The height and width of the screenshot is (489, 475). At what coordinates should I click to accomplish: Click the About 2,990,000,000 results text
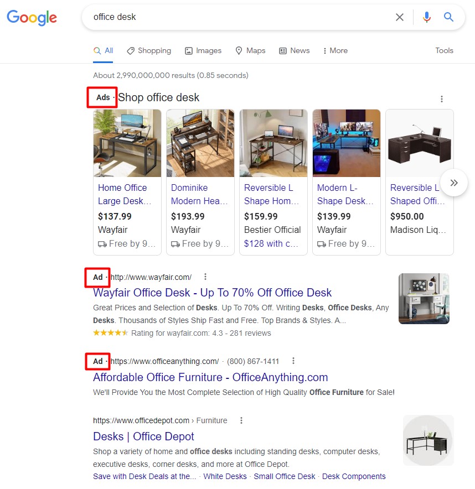point(171,75)
